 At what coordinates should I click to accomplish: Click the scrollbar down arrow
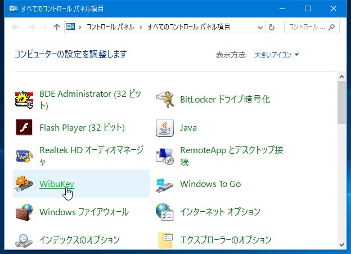point(341,244)
